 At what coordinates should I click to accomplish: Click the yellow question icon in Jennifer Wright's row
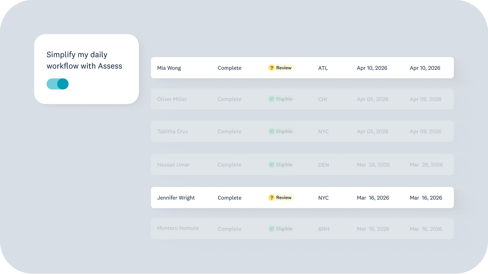coord(272,198)
